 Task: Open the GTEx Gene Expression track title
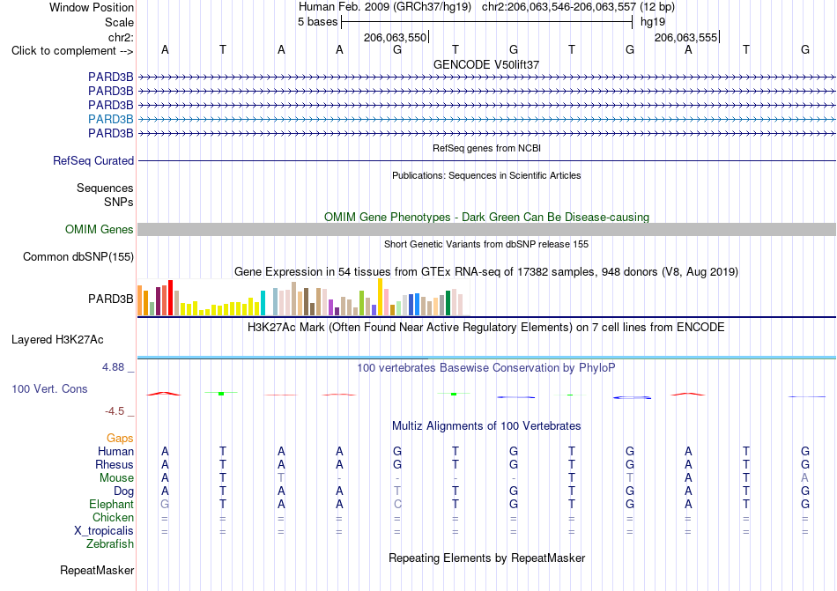point(486,272)
